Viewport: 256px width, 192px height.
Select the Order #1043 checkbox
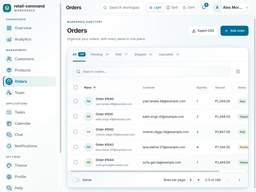75,147
